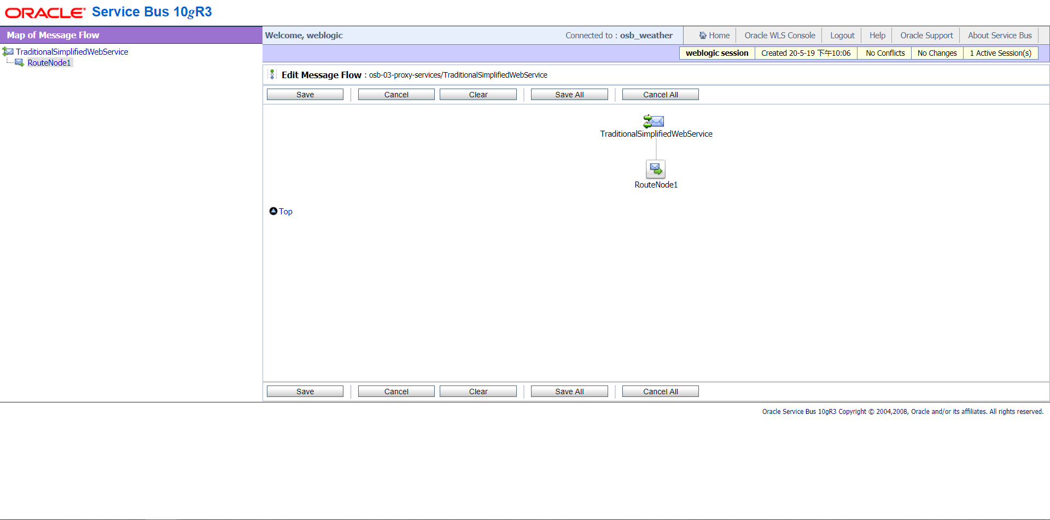
Task: Open Oracle Support link
Action: pyautogui.click(x=926, y=36)
